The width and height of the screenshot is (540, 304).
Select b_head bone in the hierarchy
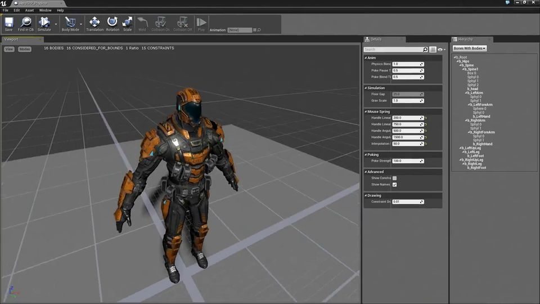pos(472,89)
